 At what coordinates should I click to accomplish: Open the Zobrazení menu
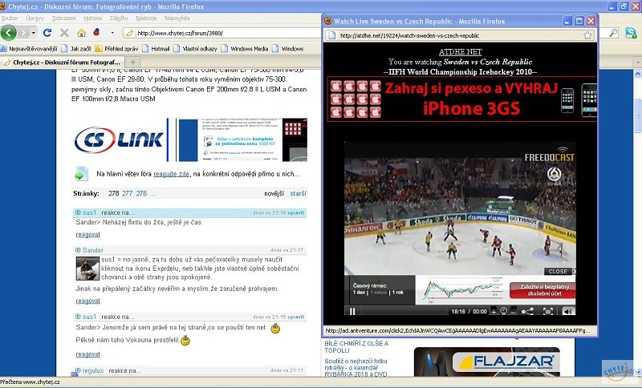[63, 18]
